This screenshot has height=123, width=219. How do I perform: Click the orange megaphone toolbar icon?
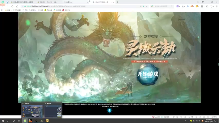(192, 6)
